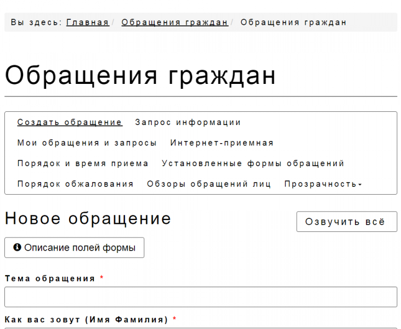Open the Порядок обжалования page
Viewport: 401px width, 329px height.
[x=75, y=184]
